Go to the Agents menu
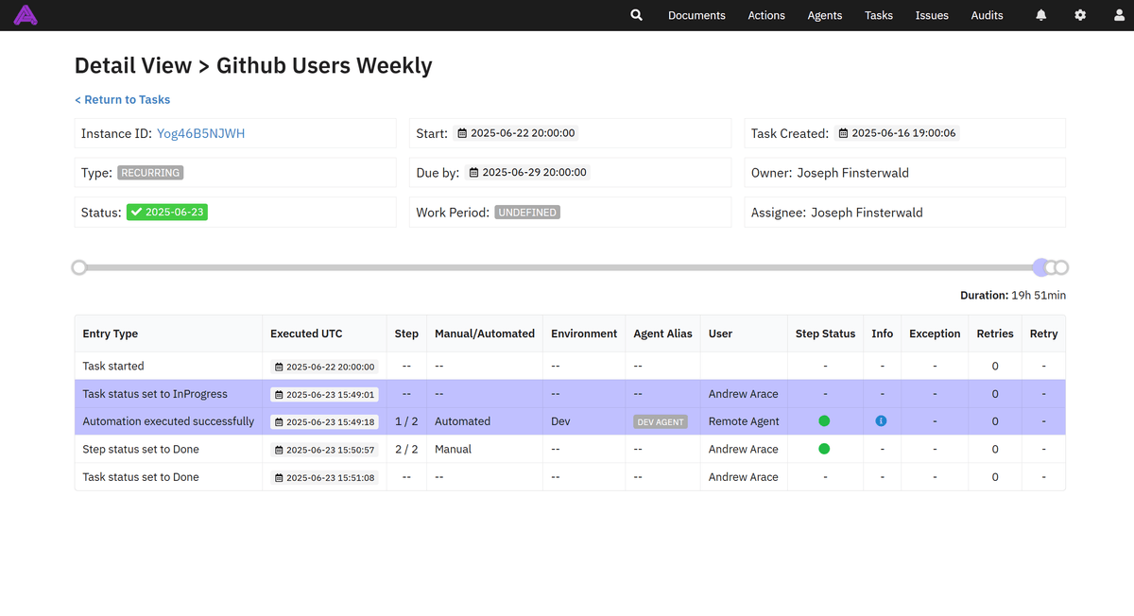Viewport: 1134px width, 616px height. point(825,15)
